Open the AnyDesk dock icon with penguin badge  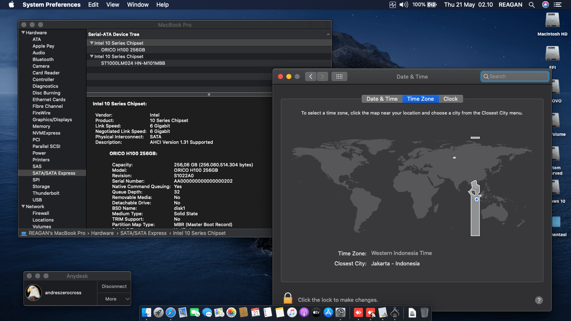point(371,312)
